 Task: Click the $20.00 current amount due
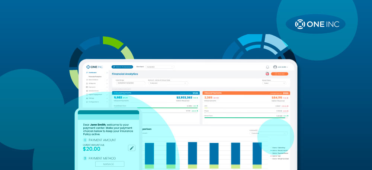92,149
